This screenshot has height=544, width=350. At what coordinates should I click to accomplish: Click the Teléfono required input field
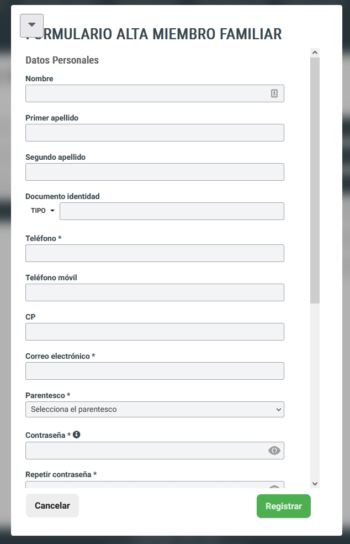tap(155, 253)
